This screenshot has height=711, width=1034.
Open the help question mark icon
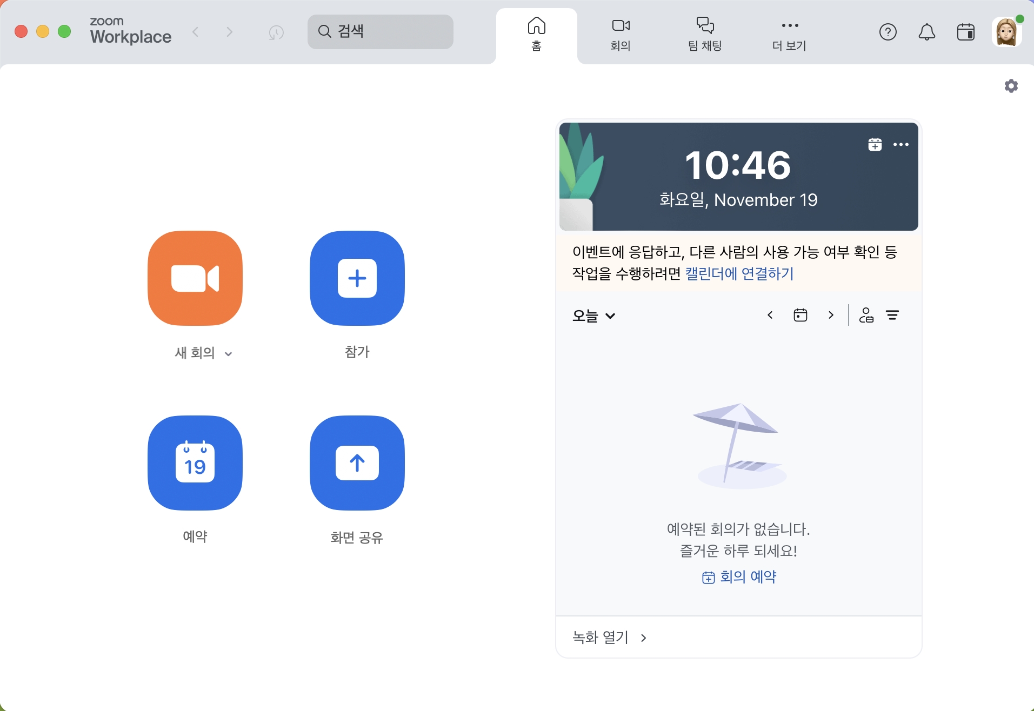(888, 32)
